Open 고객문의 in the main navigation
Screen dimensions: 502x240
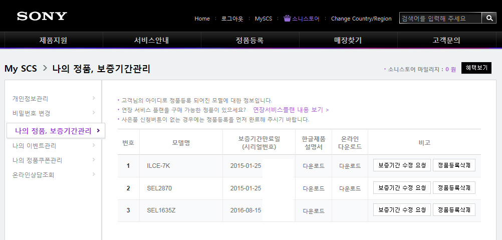click(446, 40)
